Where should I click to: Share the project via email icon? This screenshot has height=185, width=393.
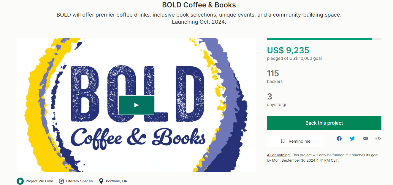365,139
